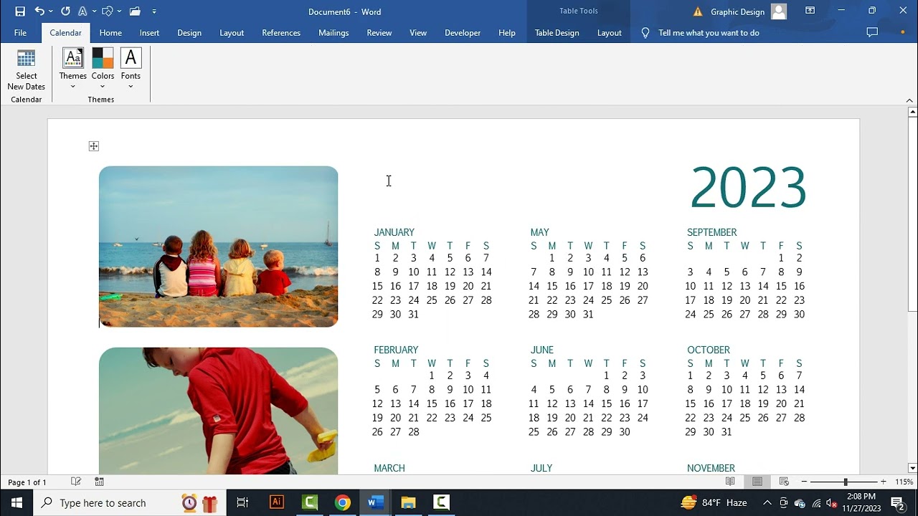Viewport: 918px width, 516px height.
Task: Open Customize Quick Access Toolbar arrow
Action: (154, 11)
